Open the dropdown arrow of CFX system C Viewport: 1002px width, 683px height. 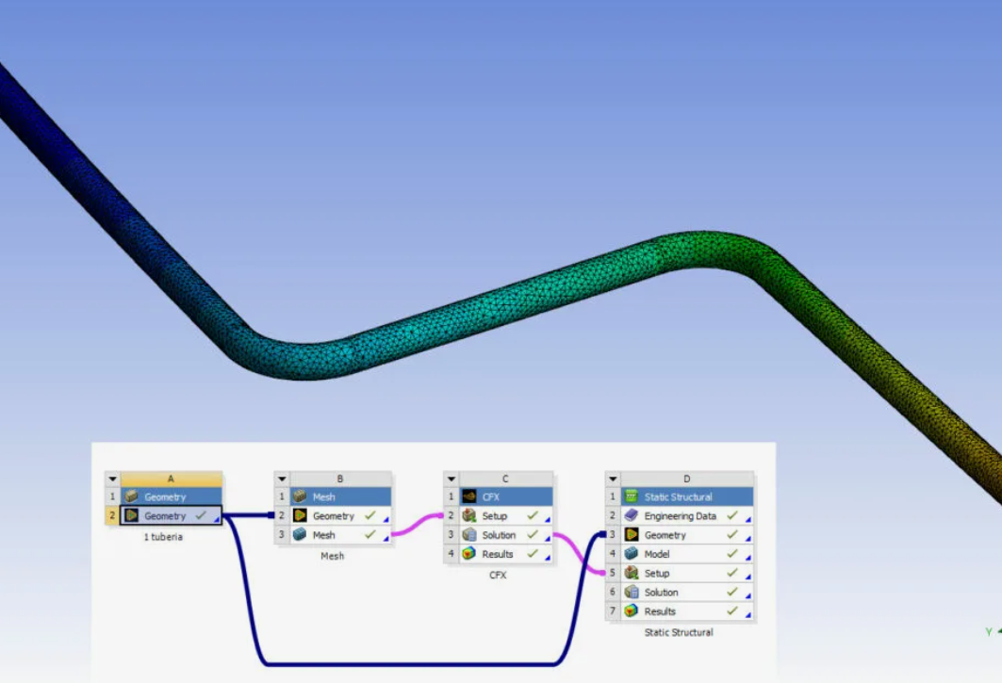click(x=452, y=479)
